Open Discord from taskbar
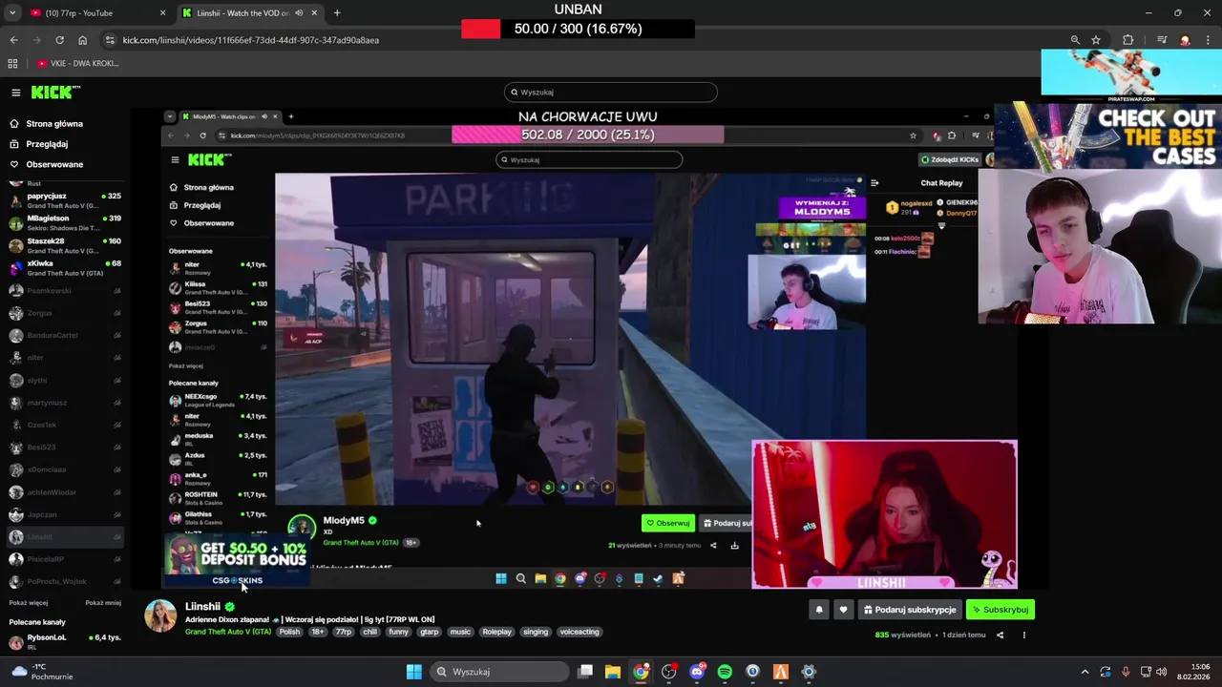1222x687 pixels. coord(697,672)
